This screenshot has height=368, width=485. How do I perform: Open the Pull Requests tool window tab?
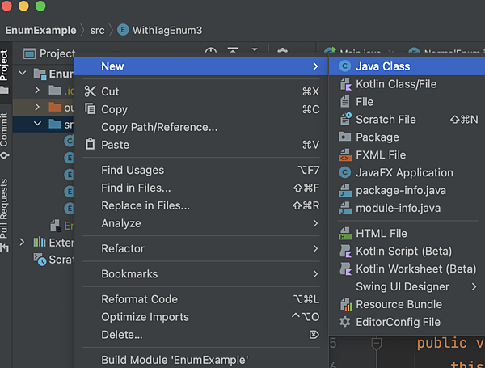(4, 216)
